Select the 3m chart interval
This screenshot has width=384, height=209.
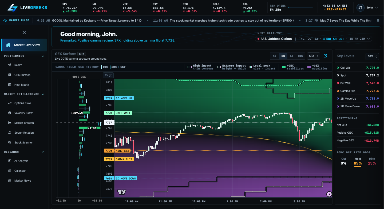(x=283, y=56)
